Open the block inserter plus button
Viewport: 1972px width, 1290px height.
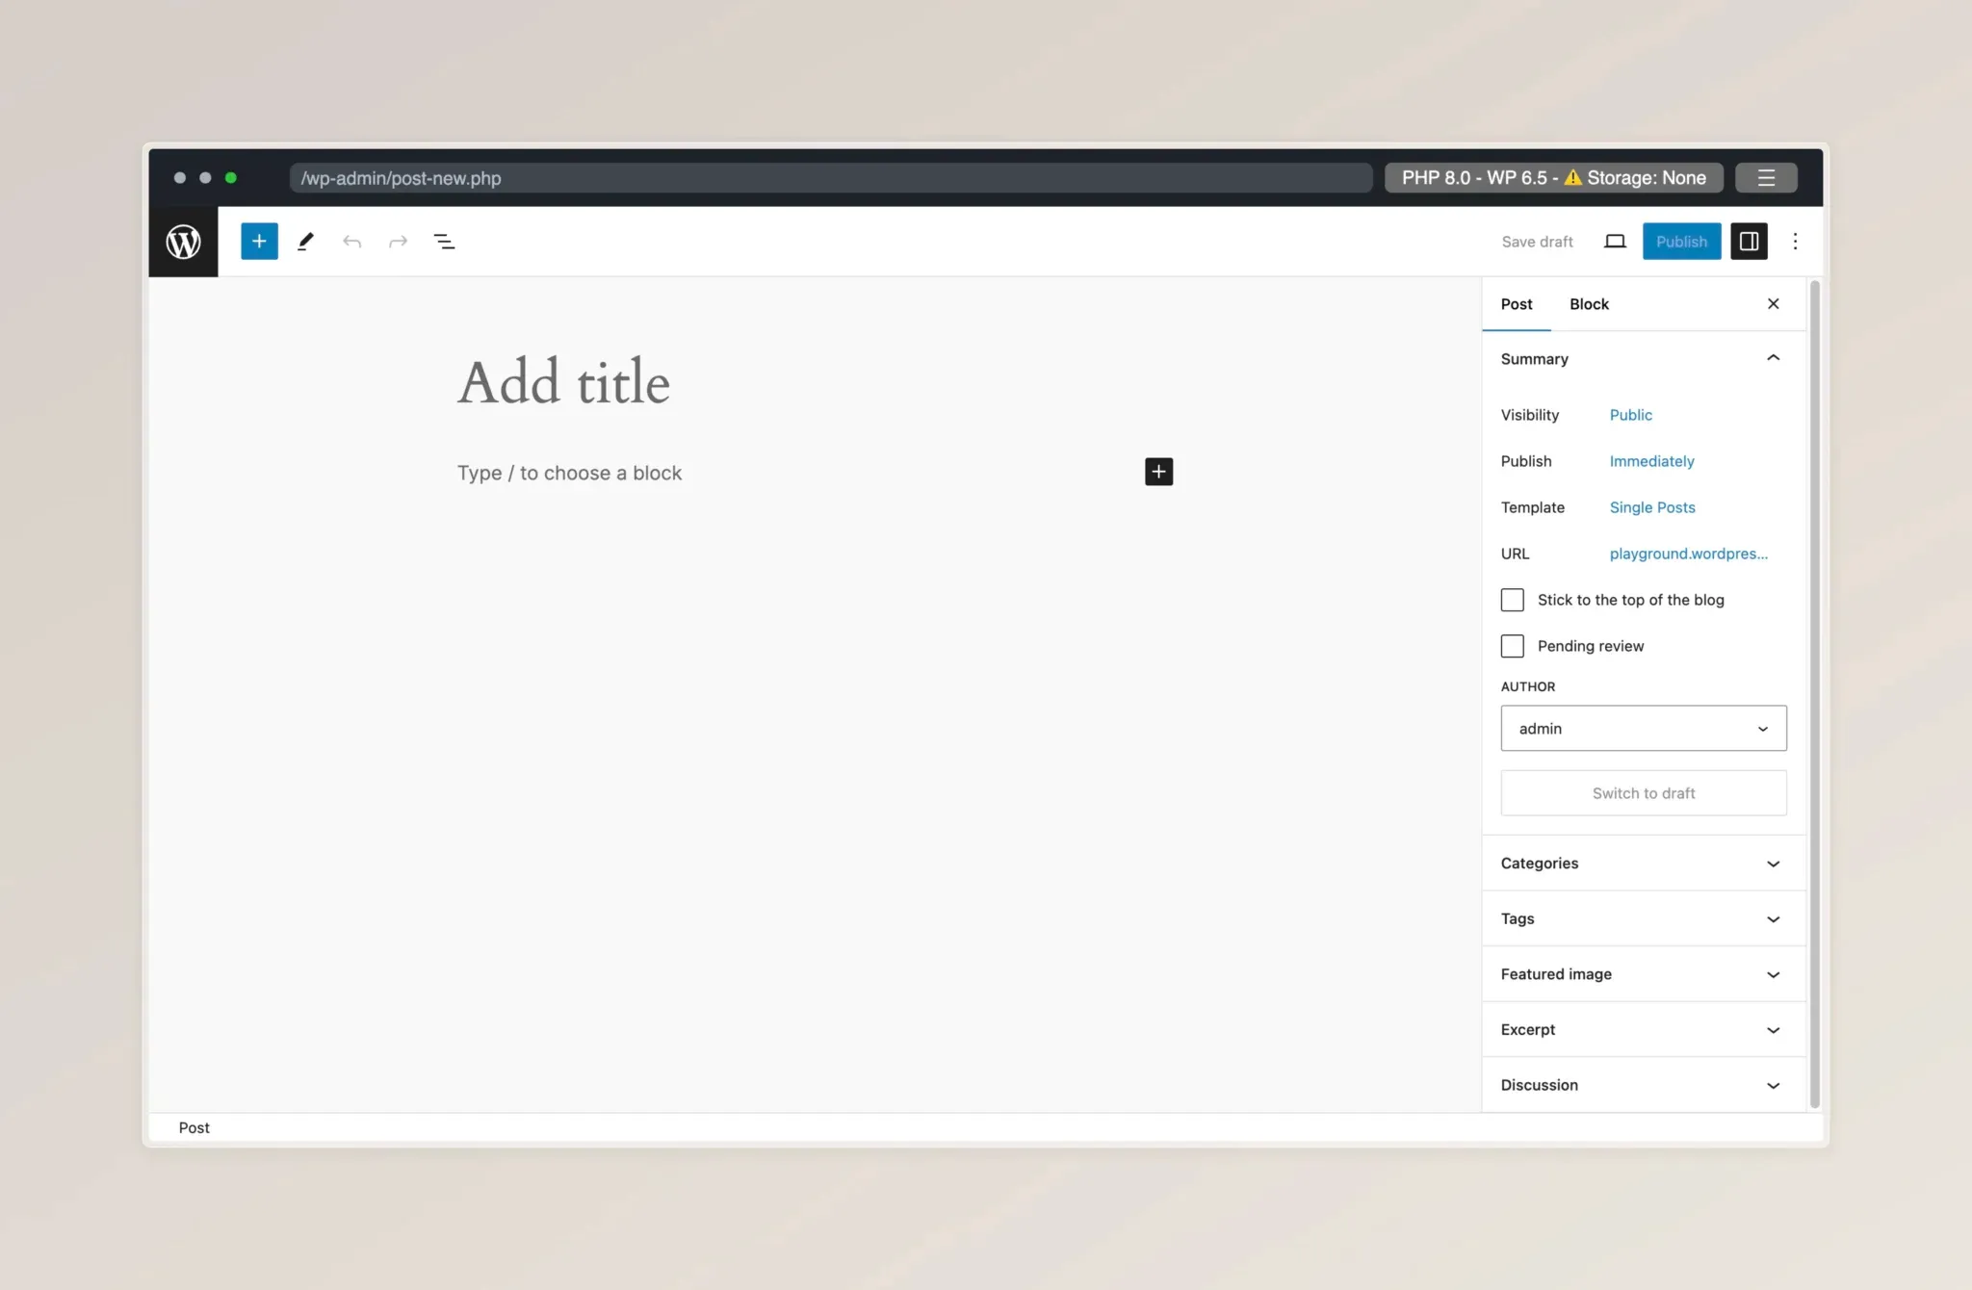pos(259,242)
